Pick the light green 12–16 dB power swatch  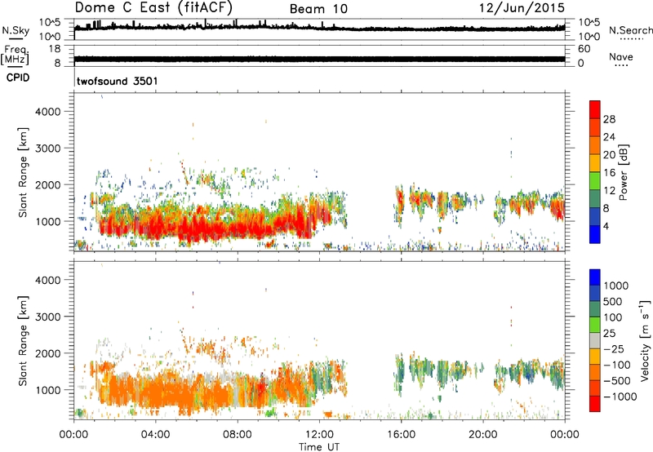[x=595, y=181]
